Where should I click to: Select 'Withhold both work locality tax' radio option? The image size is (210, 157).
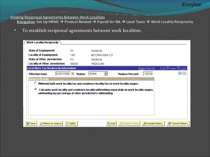36,83
